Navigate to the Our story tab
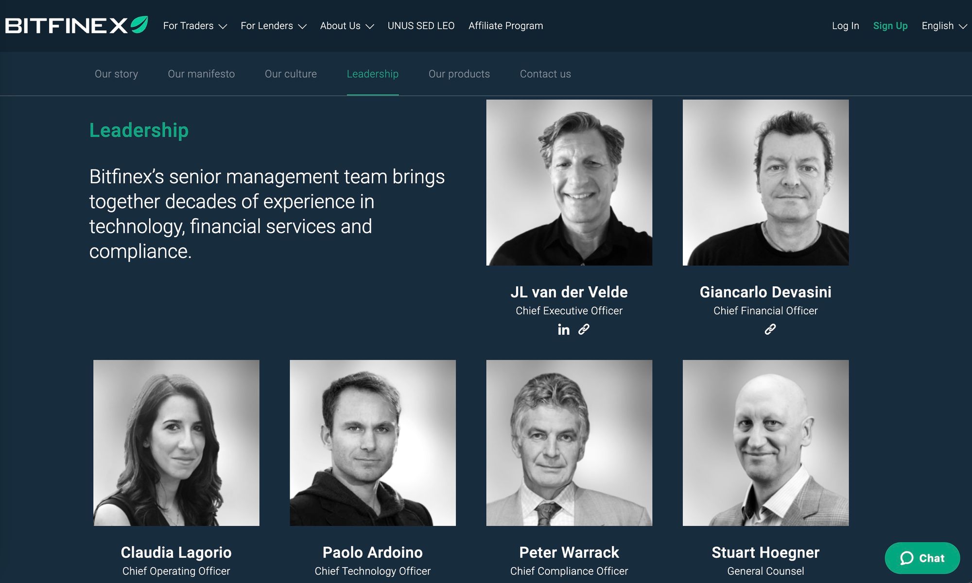 (116, 73)
